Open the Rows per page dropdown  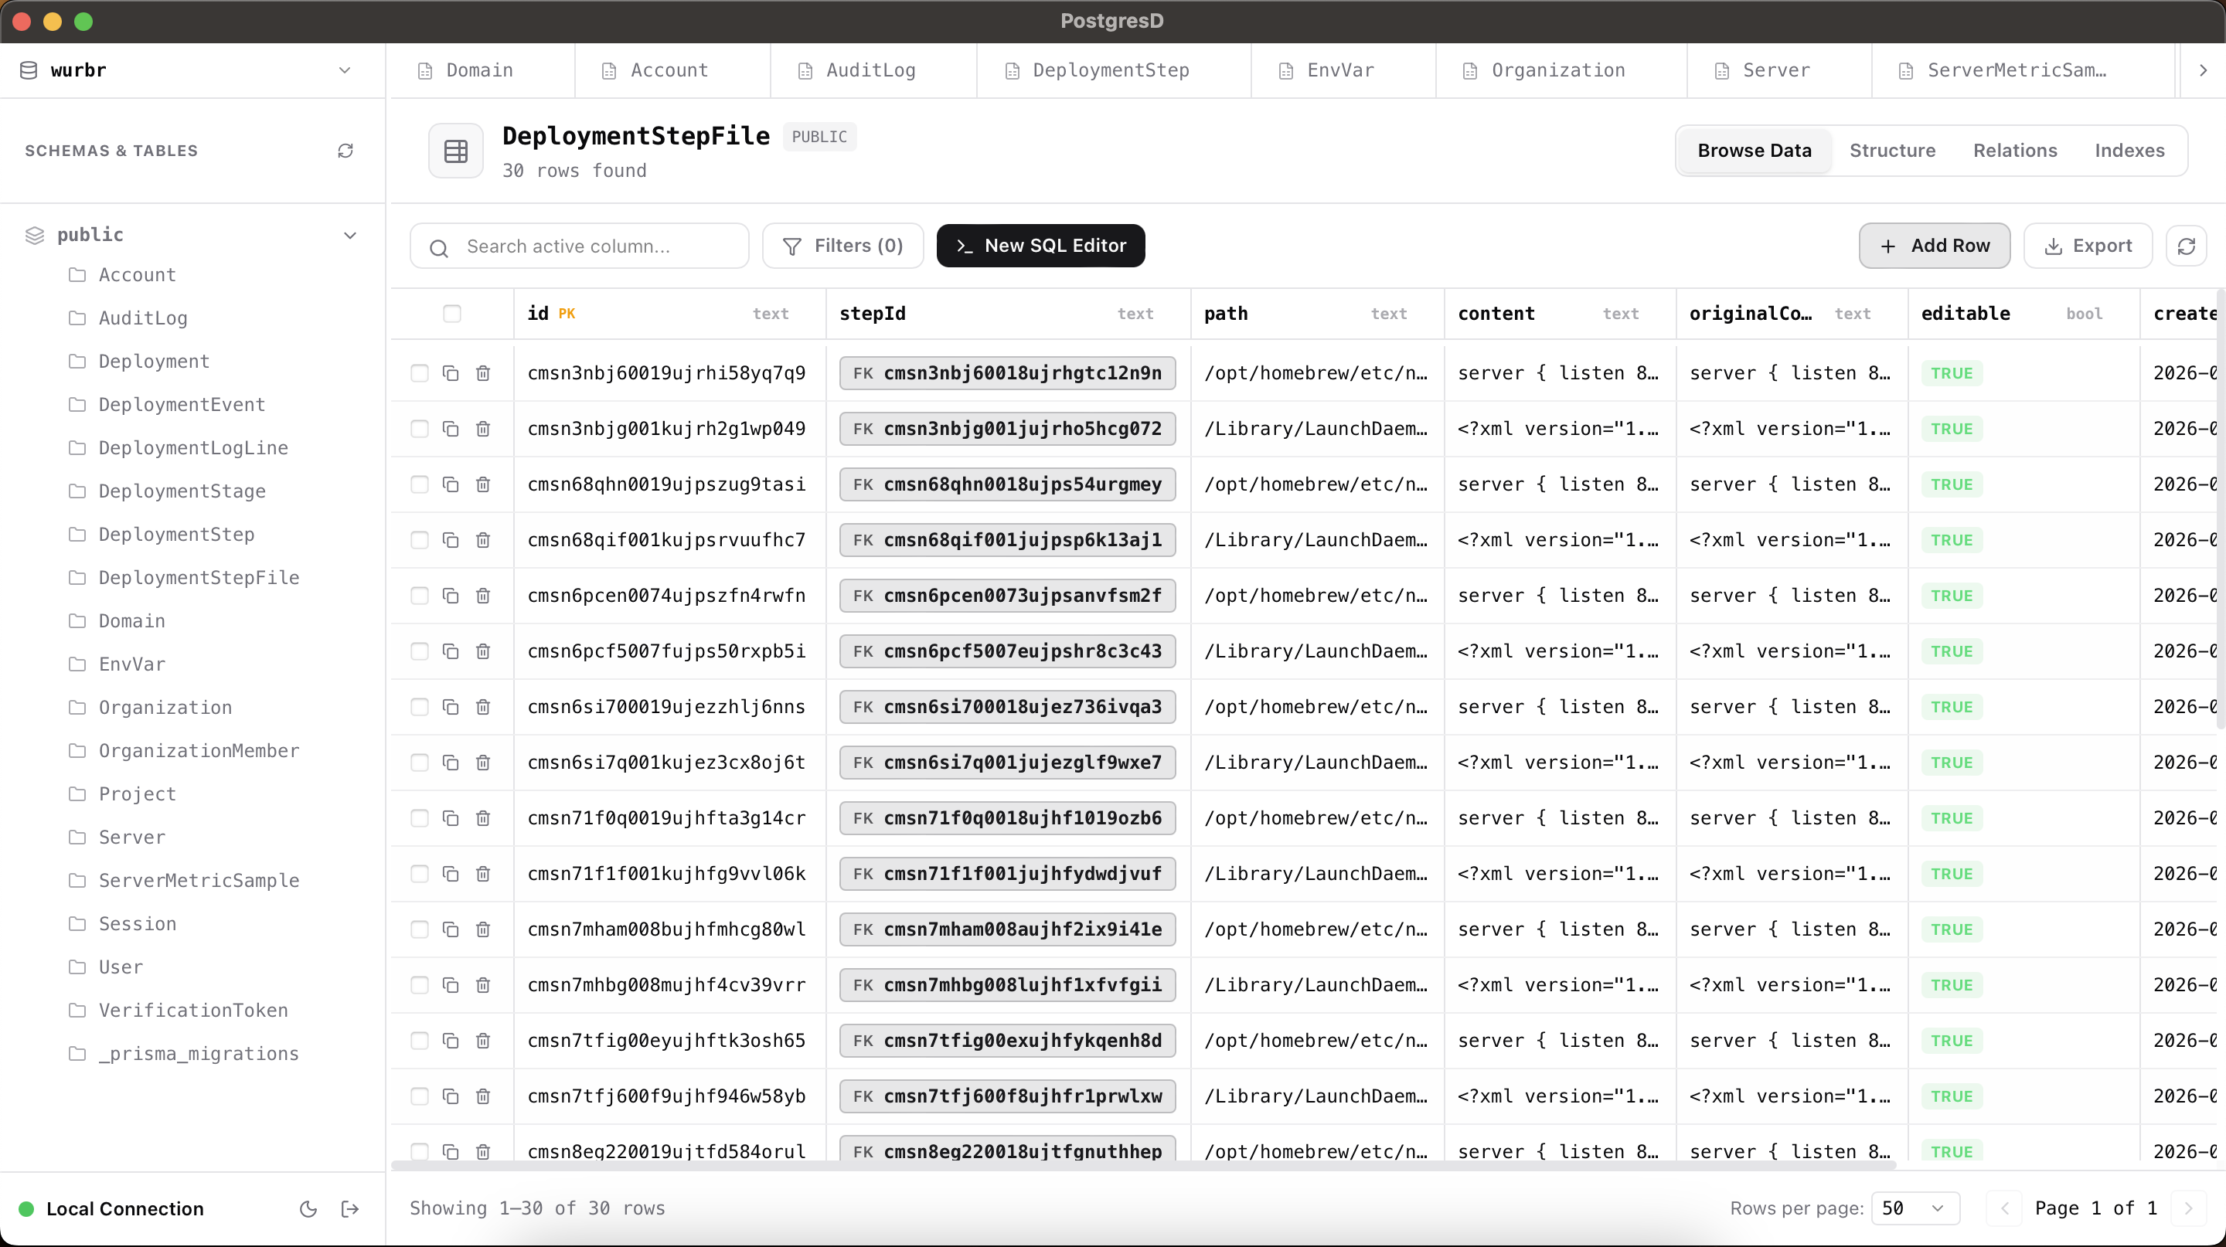pyautogui.click(x=1915, y=1208)
